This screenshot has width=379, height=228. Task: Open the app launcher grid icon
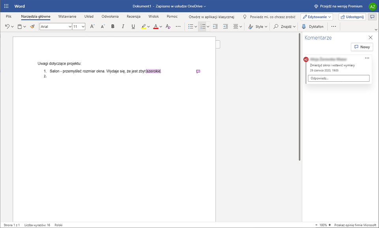(x=6, y=6)
